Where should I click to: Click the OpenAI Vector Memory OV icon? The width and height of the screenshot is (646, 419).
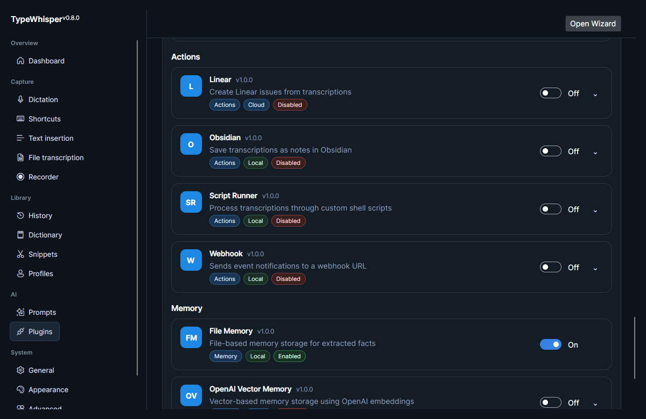coord(191,395)
